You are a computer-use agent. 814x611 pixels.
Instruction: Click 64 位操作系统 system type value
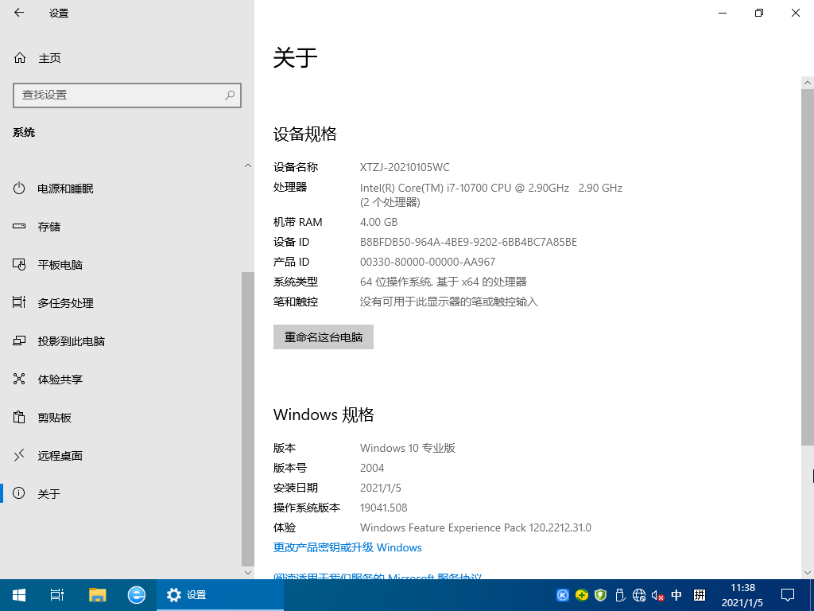pos(444,282)
